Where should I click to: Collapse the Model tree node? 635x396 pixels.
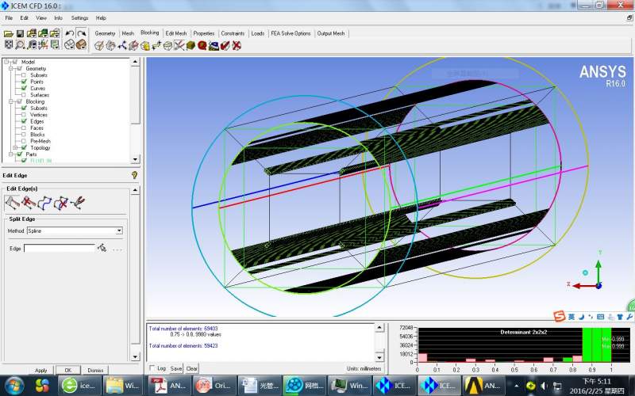[6, 62]
